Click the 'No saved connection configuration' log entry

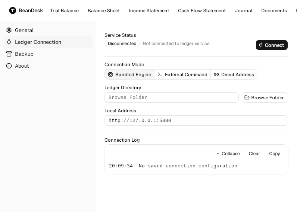188,166
